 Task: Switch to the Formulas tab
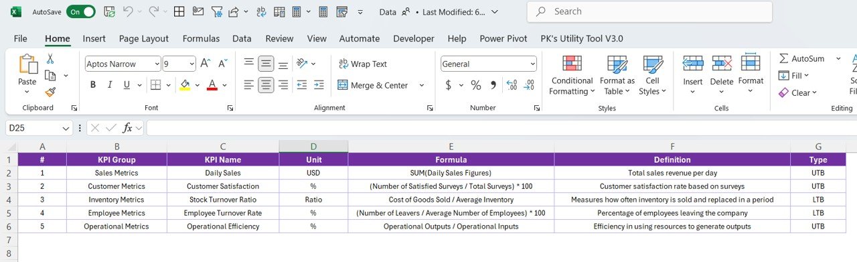click(201, 38)
